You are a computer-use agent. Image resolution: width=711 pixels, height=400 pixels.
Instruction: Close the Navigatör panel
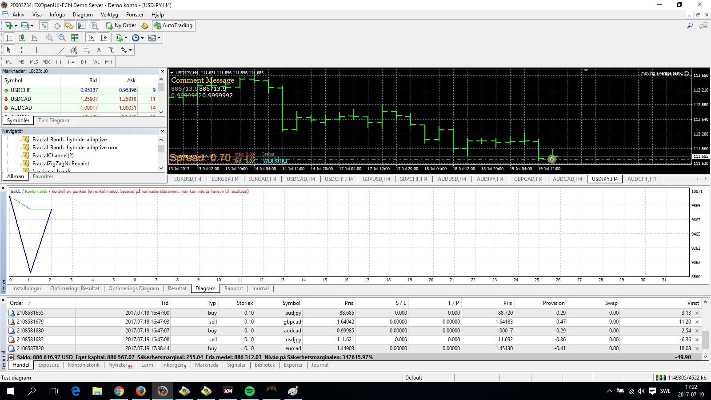pyautogui.click(x=162, y=131)
